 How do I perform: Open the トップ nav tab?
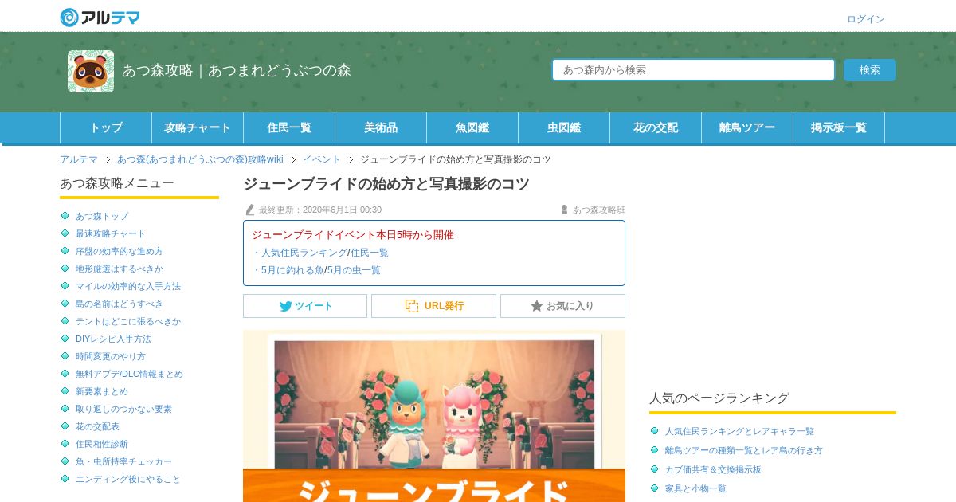pyautogui.click(x=106, y=127)
